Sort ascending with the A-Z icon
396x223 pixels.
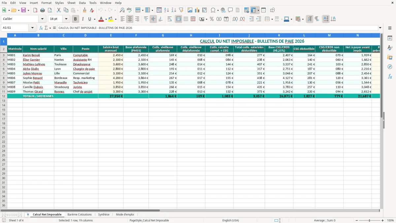pyautogui.click(x=166, y=10)
